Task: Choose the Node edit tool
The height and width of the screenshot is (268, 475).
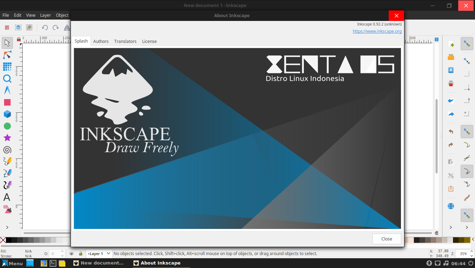Action: tap(7, 55)
